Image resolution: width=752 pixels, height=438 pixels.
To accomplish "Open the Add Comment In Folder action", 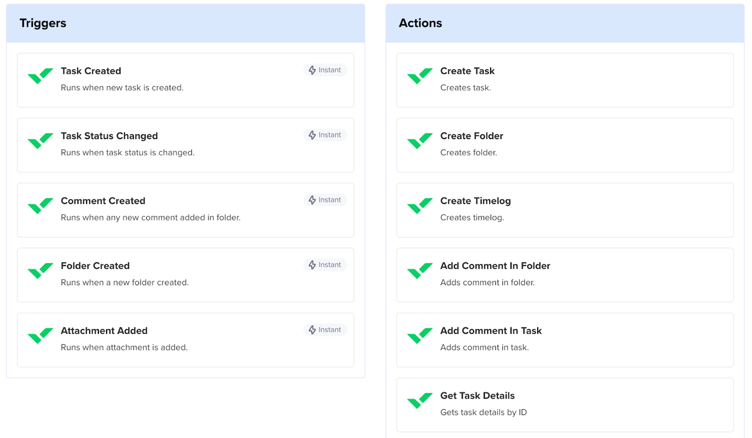I will pyautogui.click(x=495, y=266).
